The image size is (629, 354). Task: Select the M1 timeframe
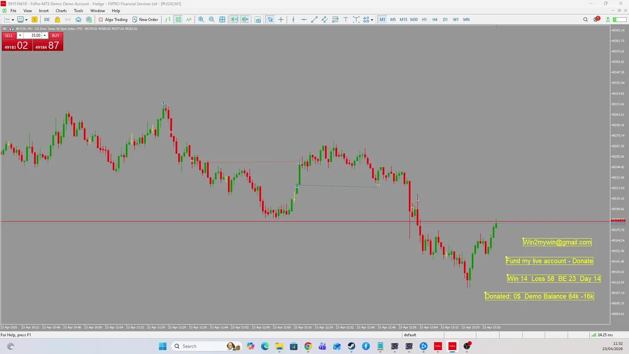point(382,20)
